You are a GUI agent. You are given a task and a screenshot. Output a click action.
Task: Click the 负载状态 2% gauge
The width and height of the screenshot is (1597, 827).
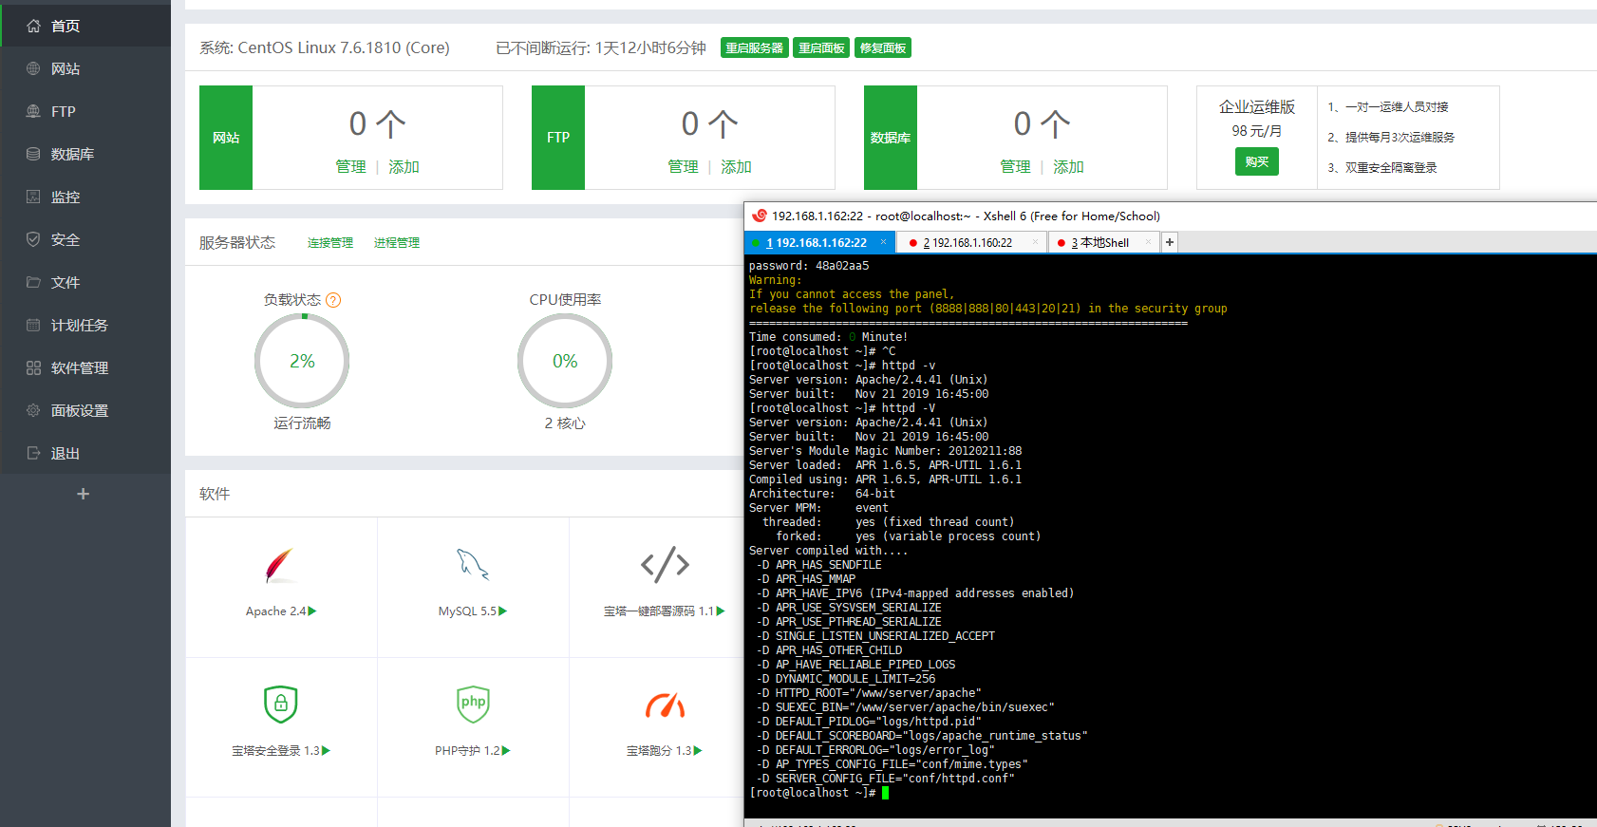point(302,361)
